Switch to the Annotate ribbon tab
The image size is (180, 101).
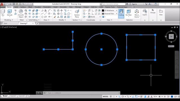coord(63,7)
